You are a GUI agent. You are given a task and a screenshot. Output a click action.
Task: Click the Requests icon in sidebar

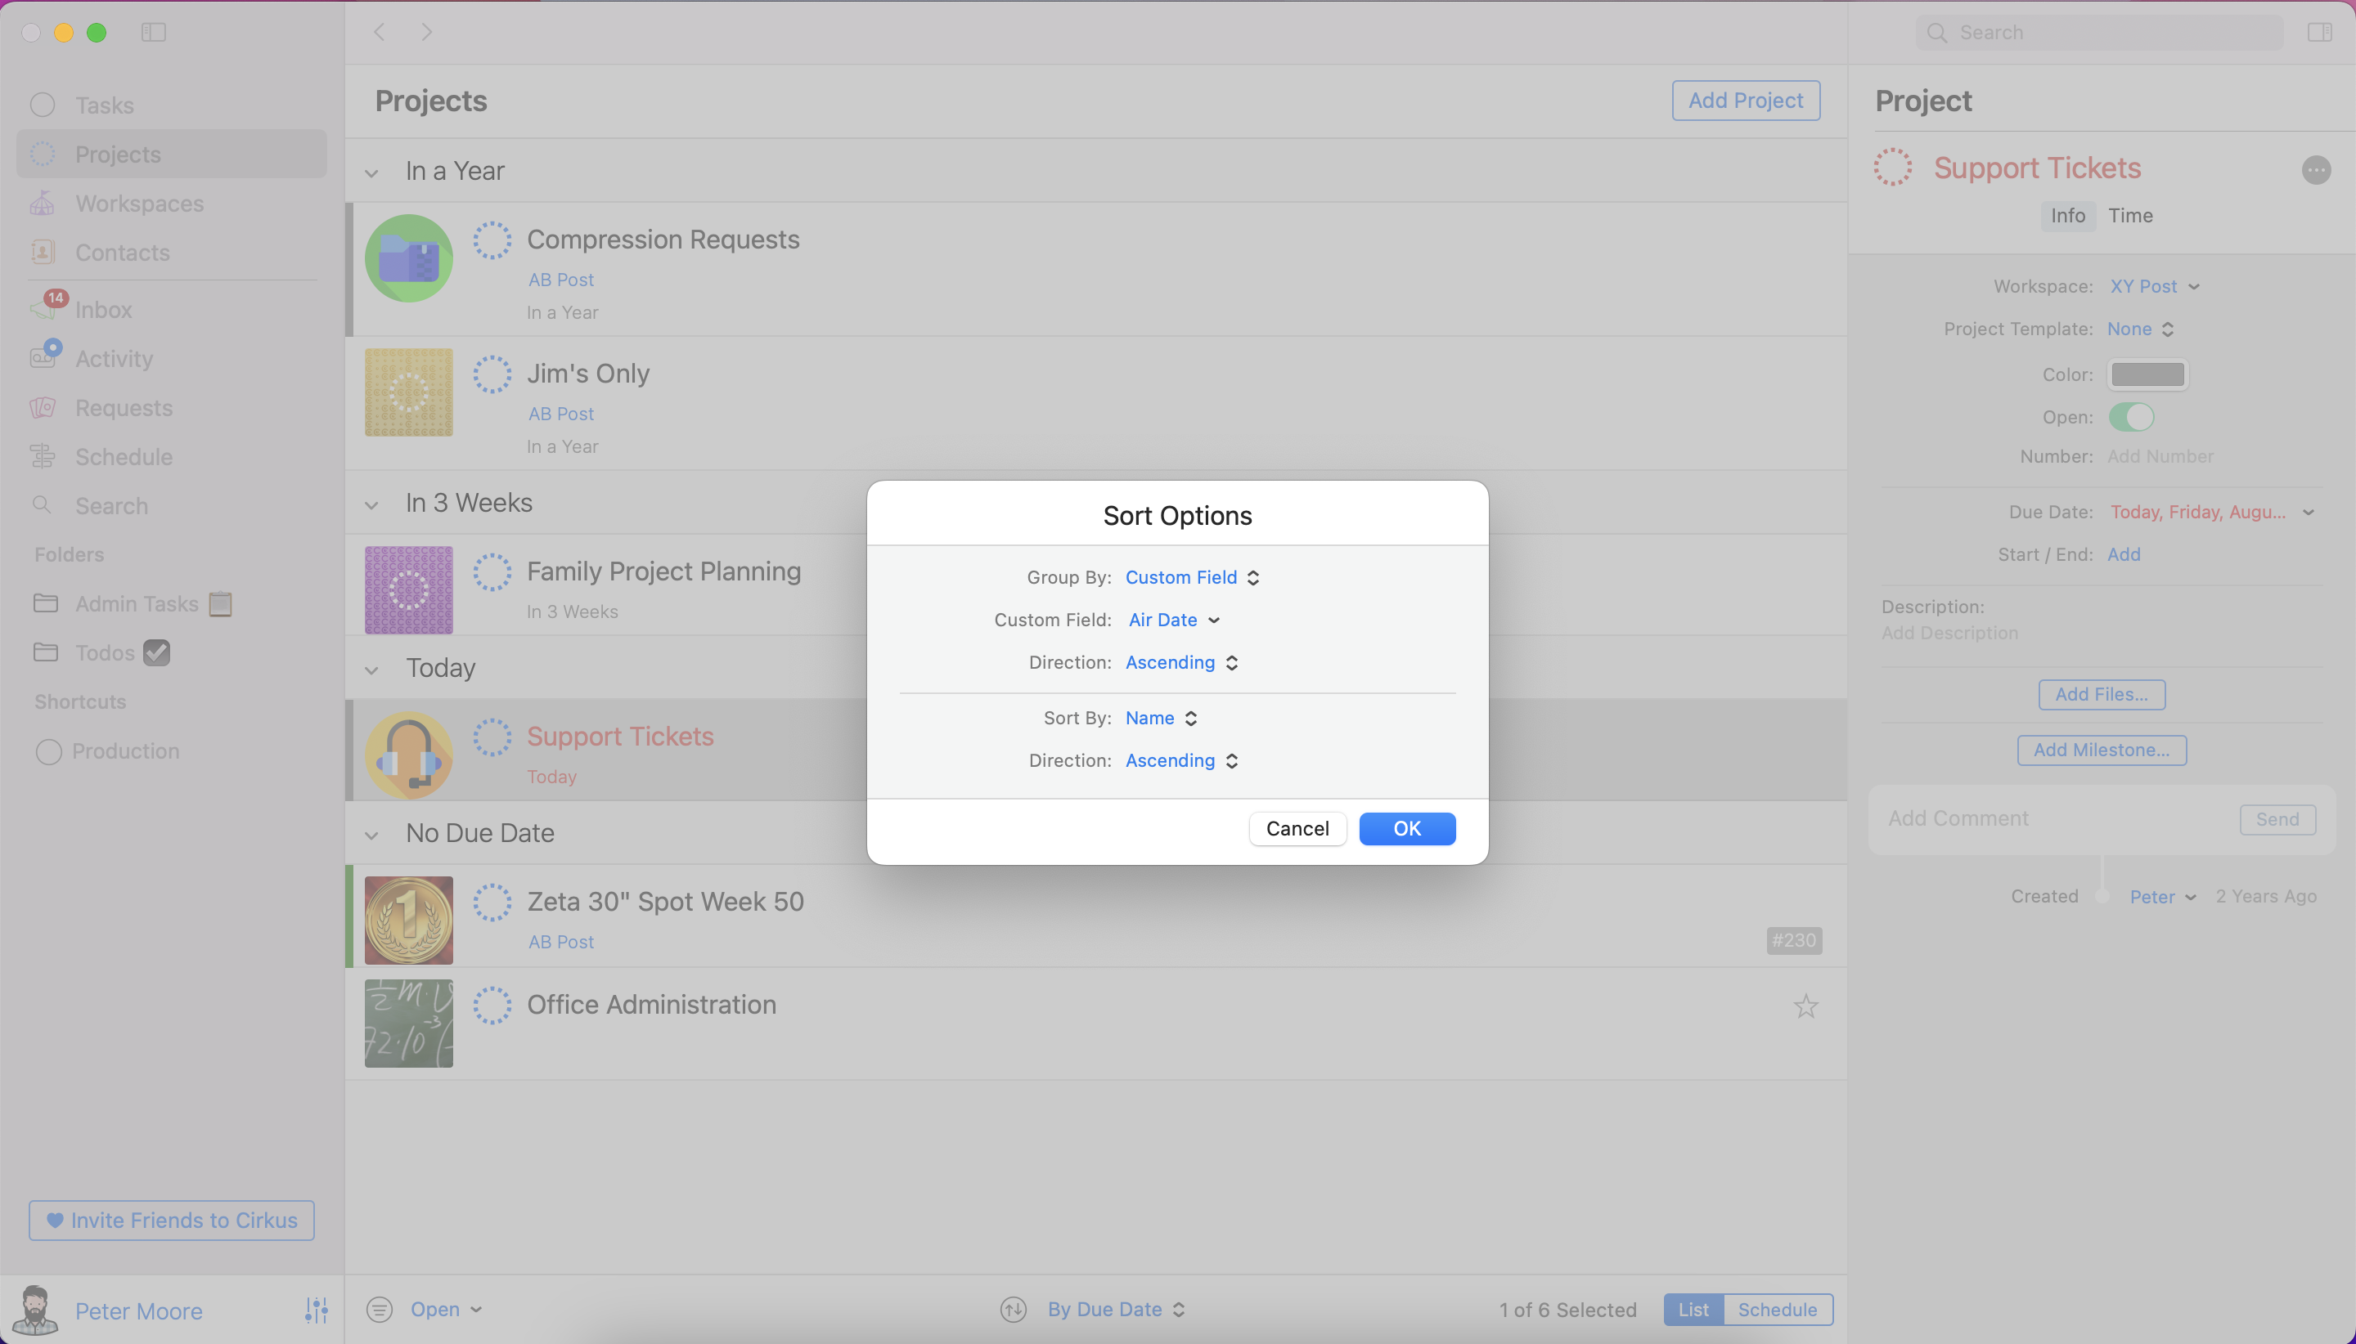(43, 408)
